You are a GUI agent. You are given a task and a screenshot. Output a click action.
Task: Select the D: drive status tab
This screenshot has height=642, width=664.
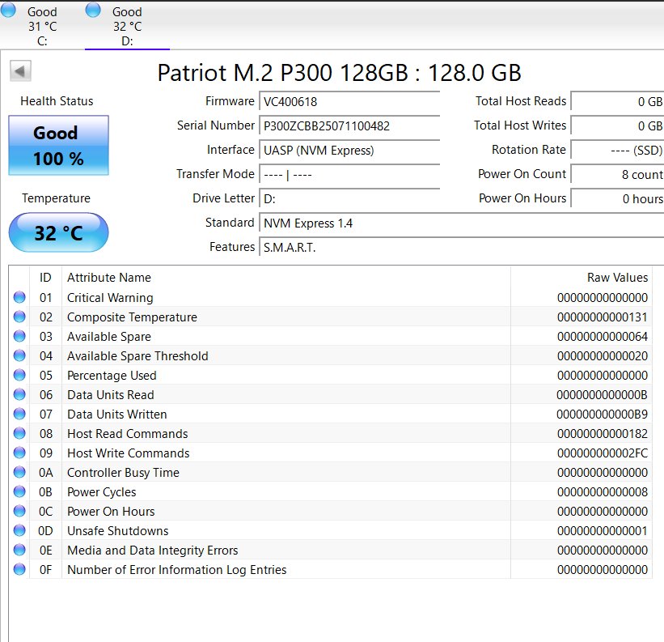point(127,26)
